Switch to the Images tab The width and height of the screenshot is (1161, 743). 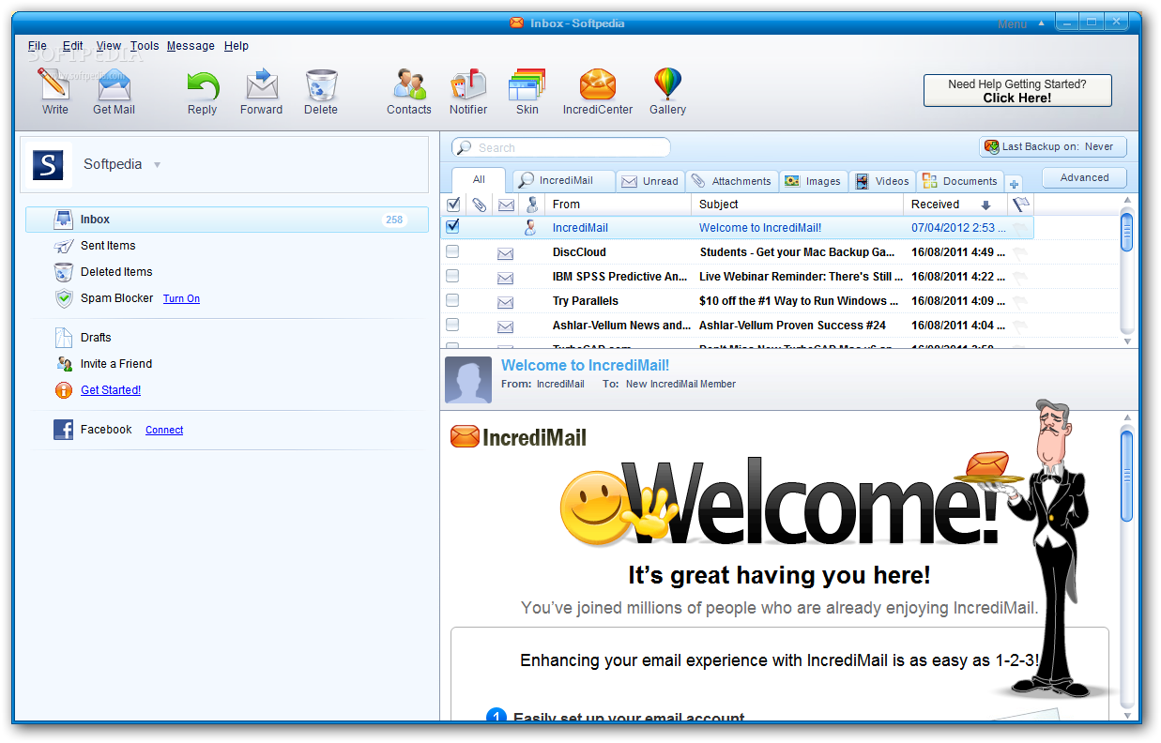814,181
